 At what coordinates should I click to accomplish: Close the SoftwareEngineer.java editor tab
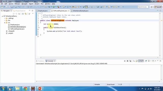point(69,11)
